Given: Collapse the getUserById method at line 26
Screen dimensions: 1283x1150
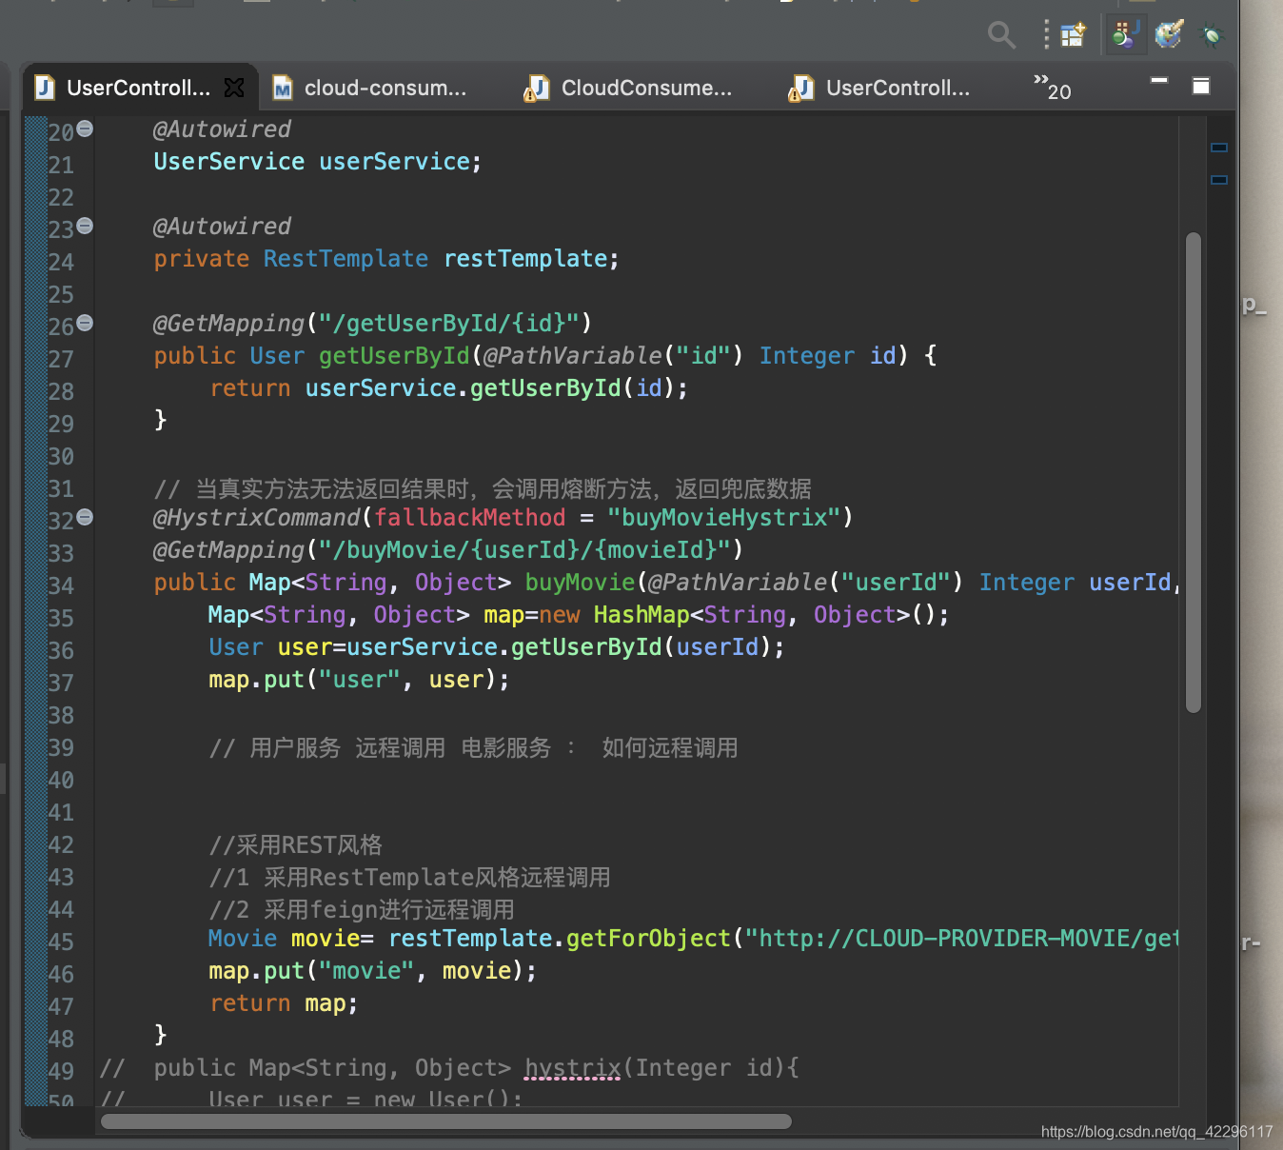Looking at the screenshot, I should tap(85, 323).
